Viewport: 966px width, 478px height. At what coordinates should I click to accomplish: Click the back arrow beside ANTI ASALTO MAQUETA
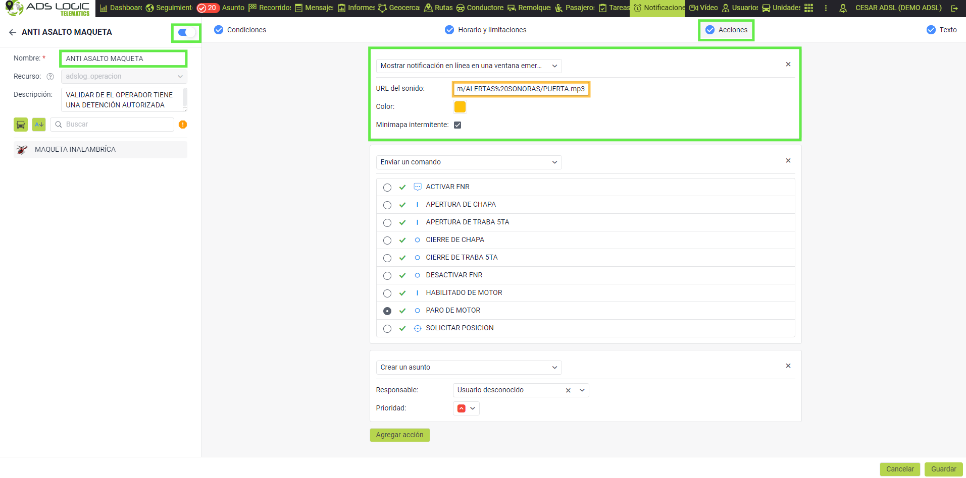(x=13, y=32)
